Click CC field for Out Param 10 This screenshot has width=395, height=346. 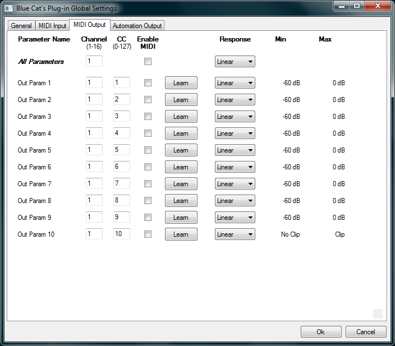[x=122, y=234]
